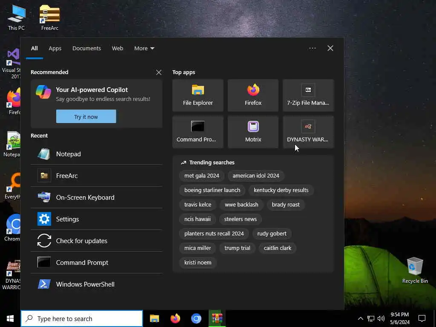Click 'Your AI-powered Copilot' heading
The height and width of the screenshot is (327, 436).
(92, 90)
